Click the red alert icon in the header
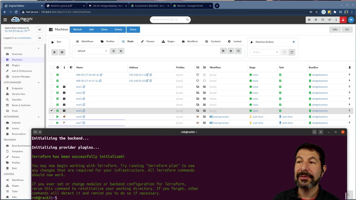Screen dimensions: 356x200 point(343,20)
